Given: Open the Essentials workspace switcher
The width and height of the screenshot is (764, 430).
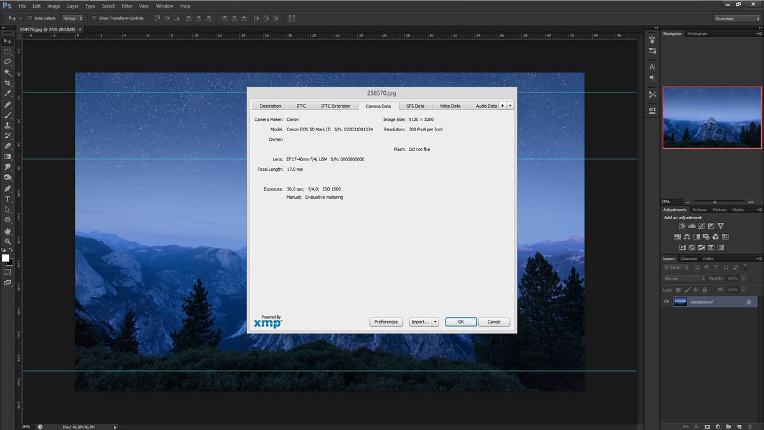Looking at the screenshot, I should (x=735, y=18).
